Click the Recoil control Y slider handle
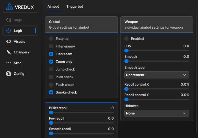198x138 pixels. pyautogui.click(x=126, y=99)
